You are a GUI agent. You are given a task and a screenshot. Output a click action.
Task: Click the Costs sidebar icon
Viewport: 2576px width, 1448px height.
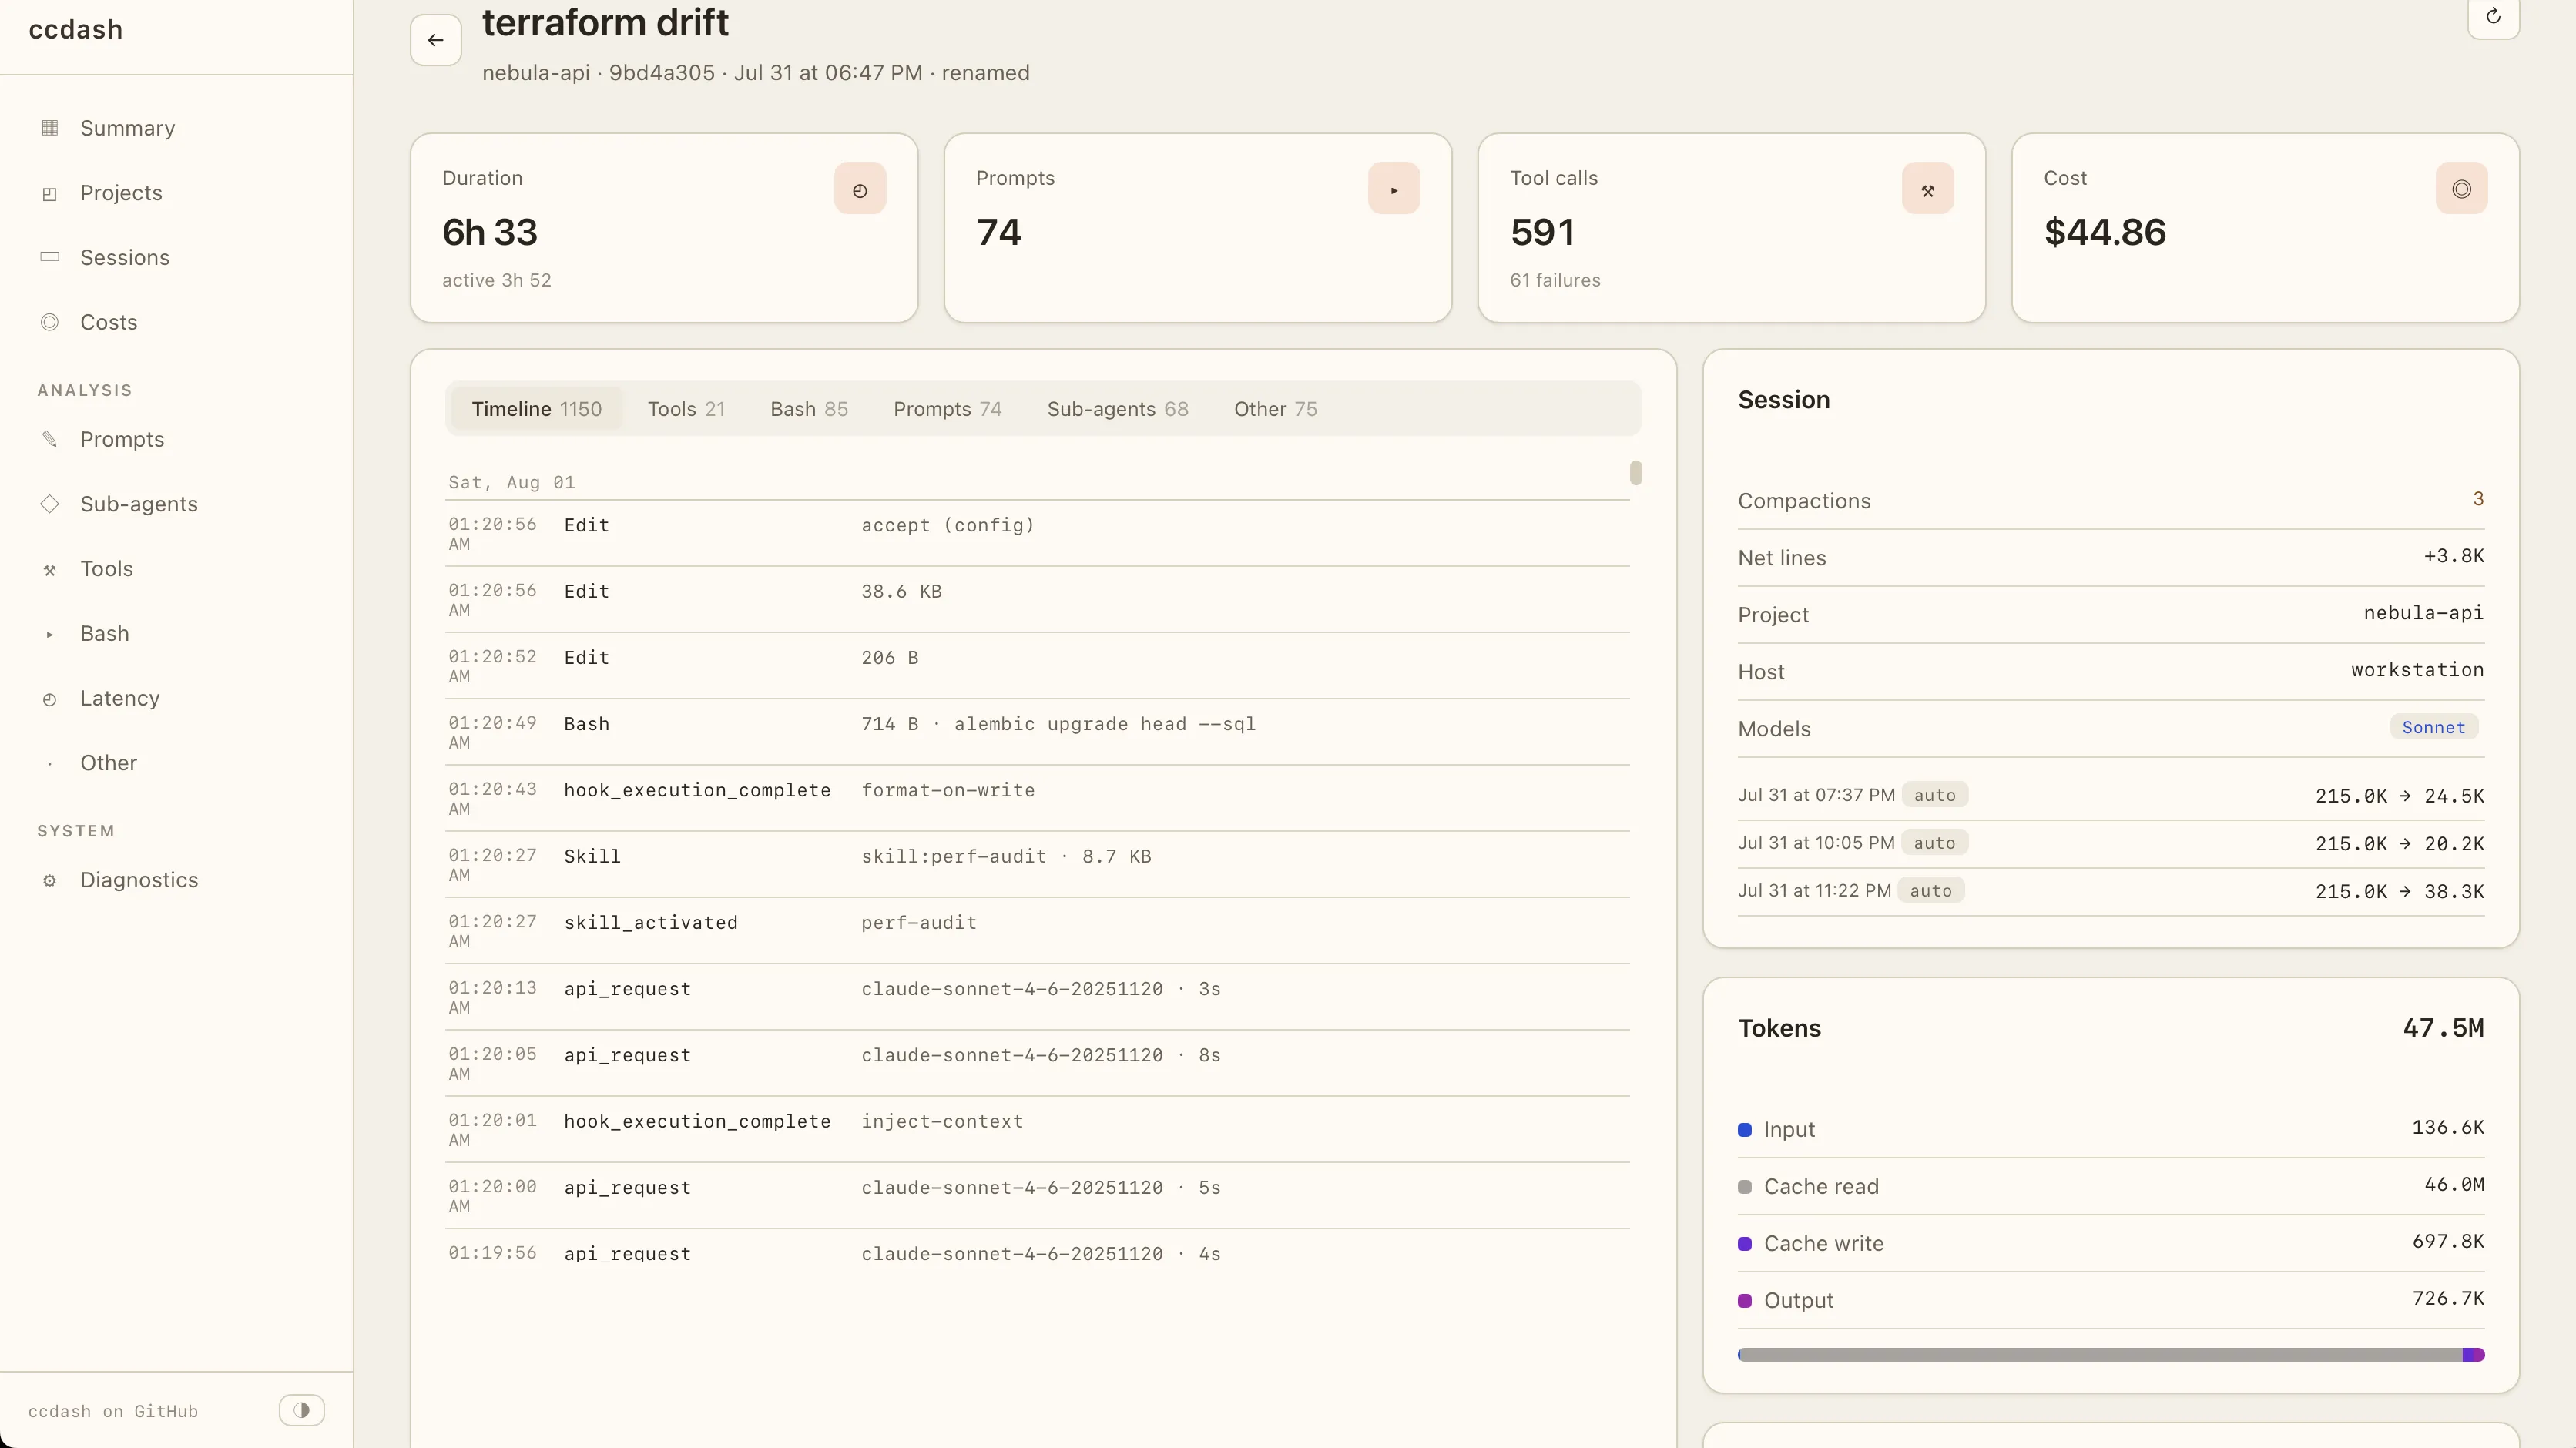click(x=49, y=322)
